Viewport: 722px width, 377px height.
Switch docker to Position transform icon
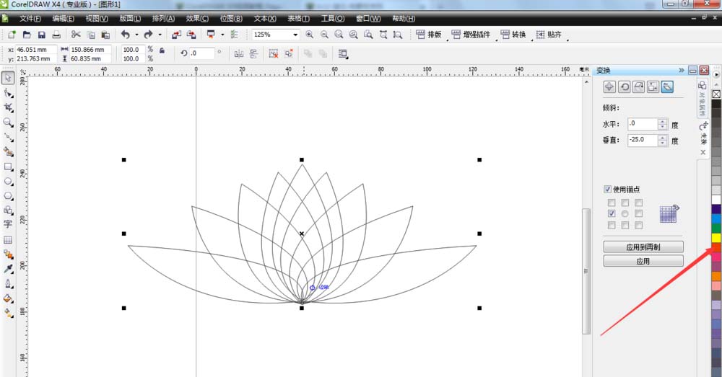coord(609,87)
